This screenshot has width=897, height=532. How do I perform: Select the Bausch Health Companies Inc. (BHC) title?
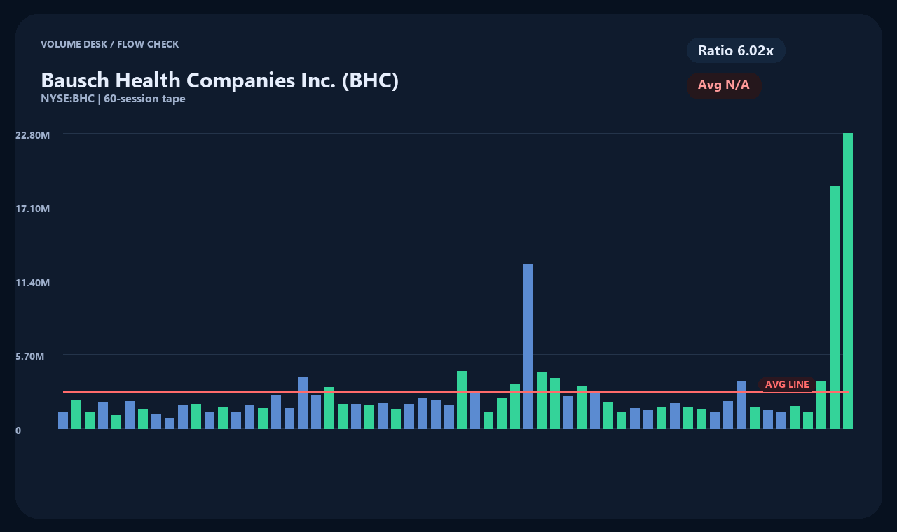(219, 80)
